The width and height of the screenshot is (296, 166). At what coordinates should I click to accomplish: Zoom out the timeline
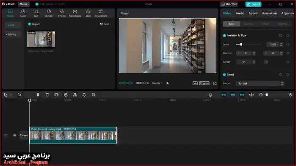tap(261, 95)
